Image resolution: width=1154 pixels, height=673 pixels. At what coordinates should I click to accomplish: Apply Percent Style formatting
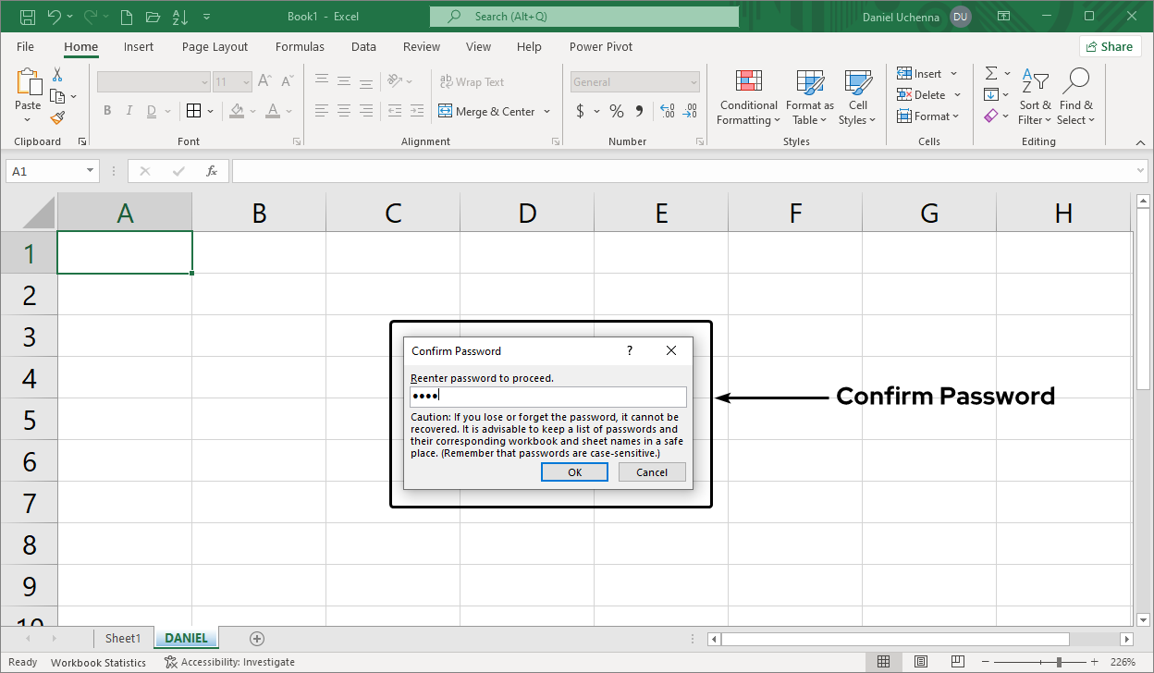click(616, 111)
